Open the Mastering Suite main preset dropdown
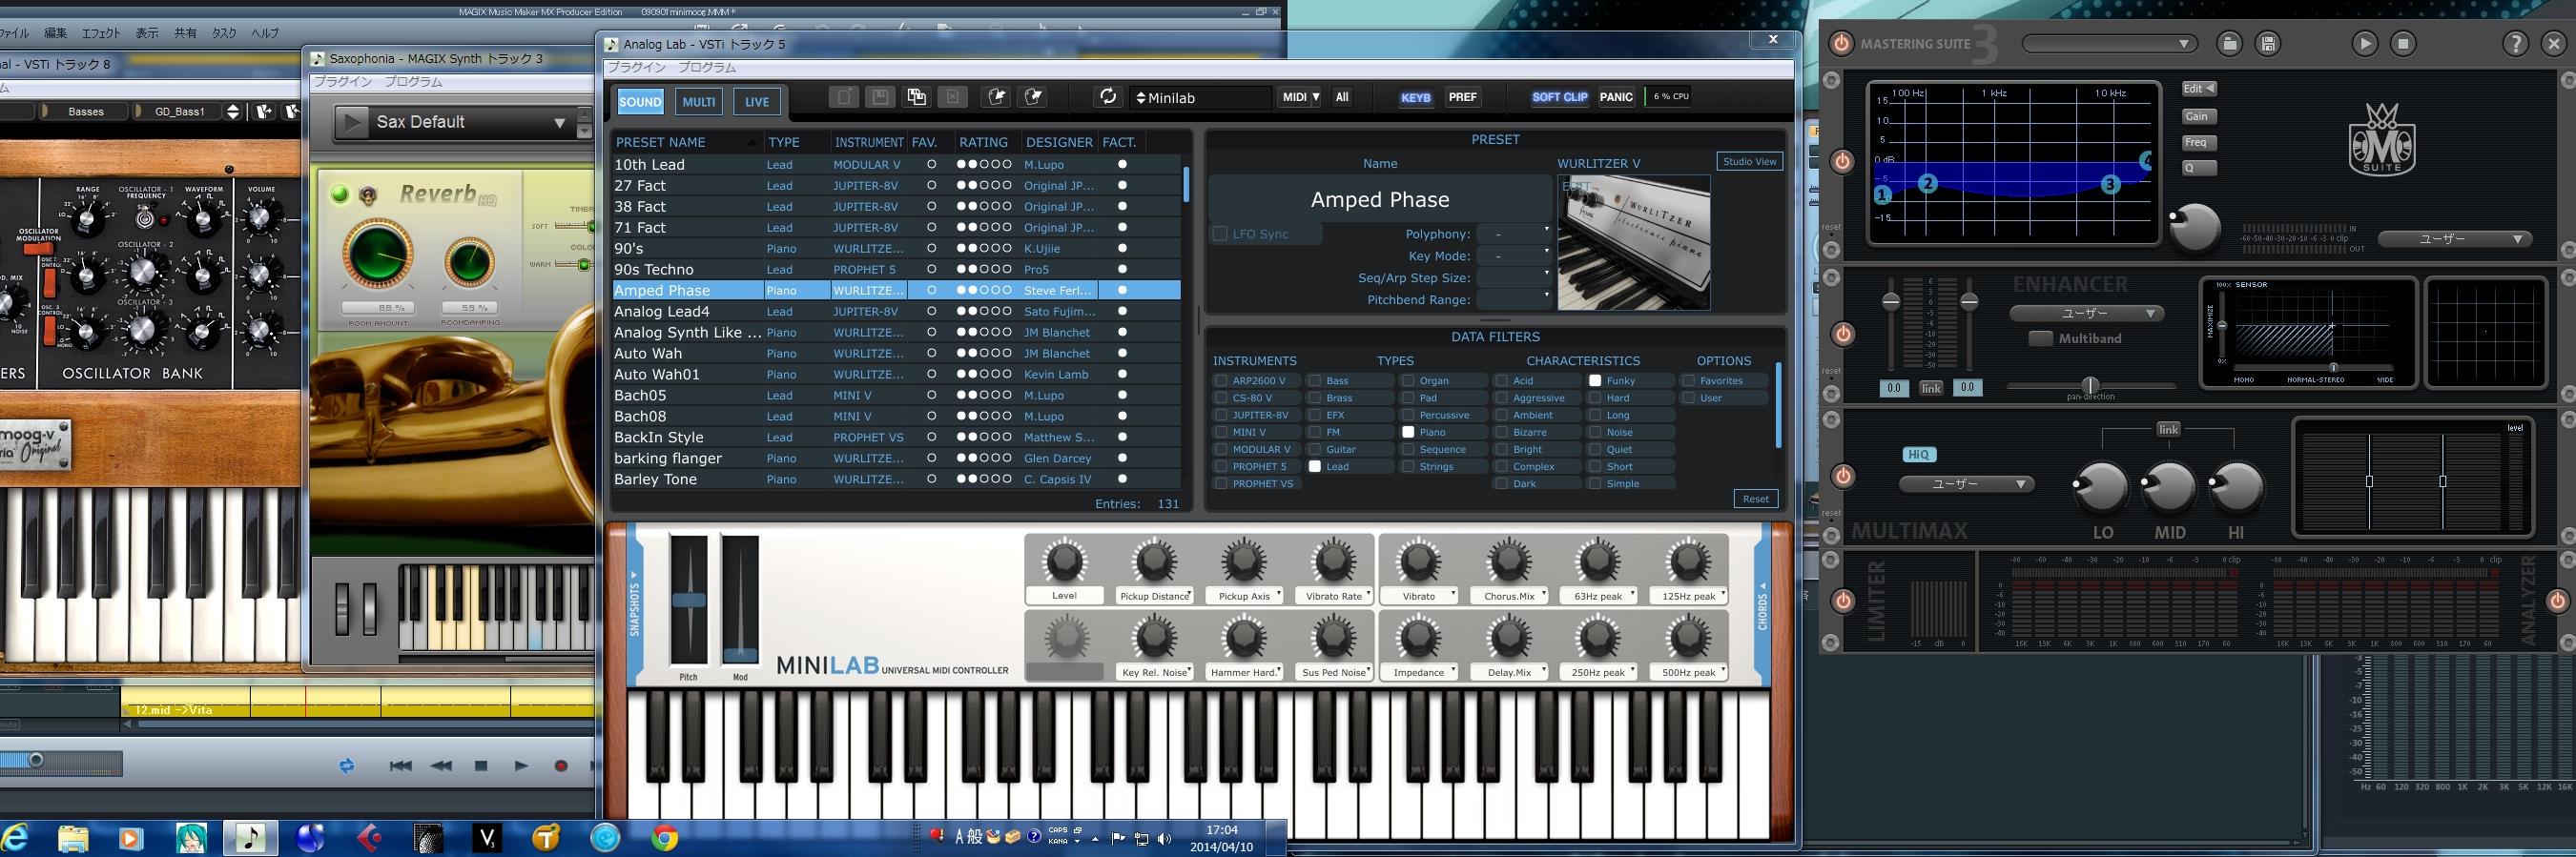 [x=2109, y=43]
